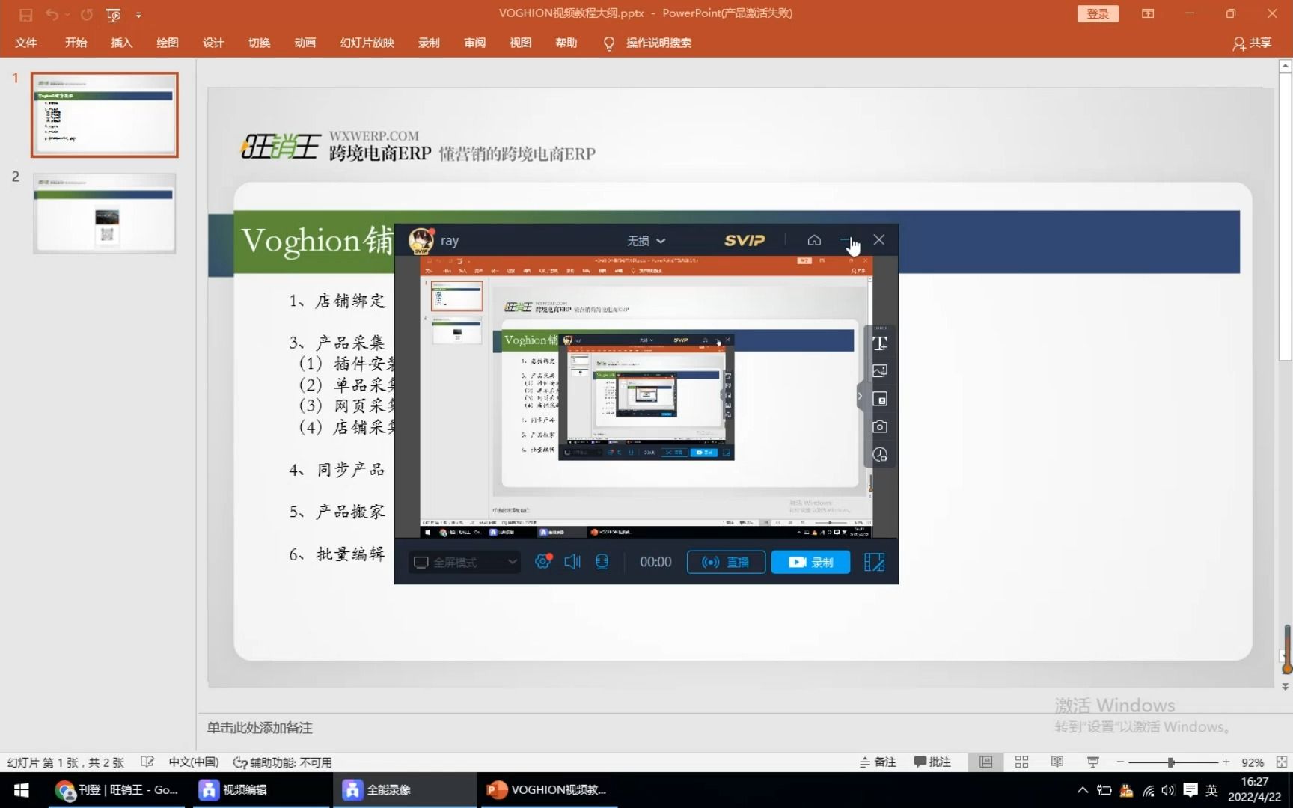Click the zoom slider handle
The width and height of the screenshot is (1293, 808).
coord(1171,762)
